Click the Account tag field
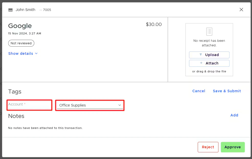 (29, 105)
